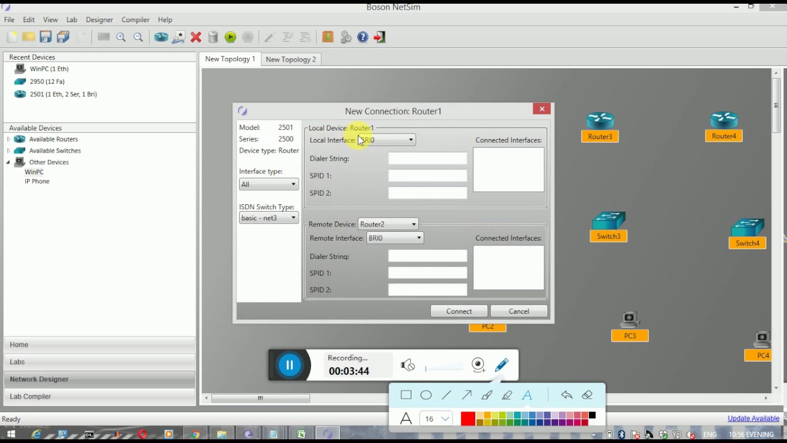Click the Connect button
The width and height of the screenshot is (787, 443).
click(459, 311)
